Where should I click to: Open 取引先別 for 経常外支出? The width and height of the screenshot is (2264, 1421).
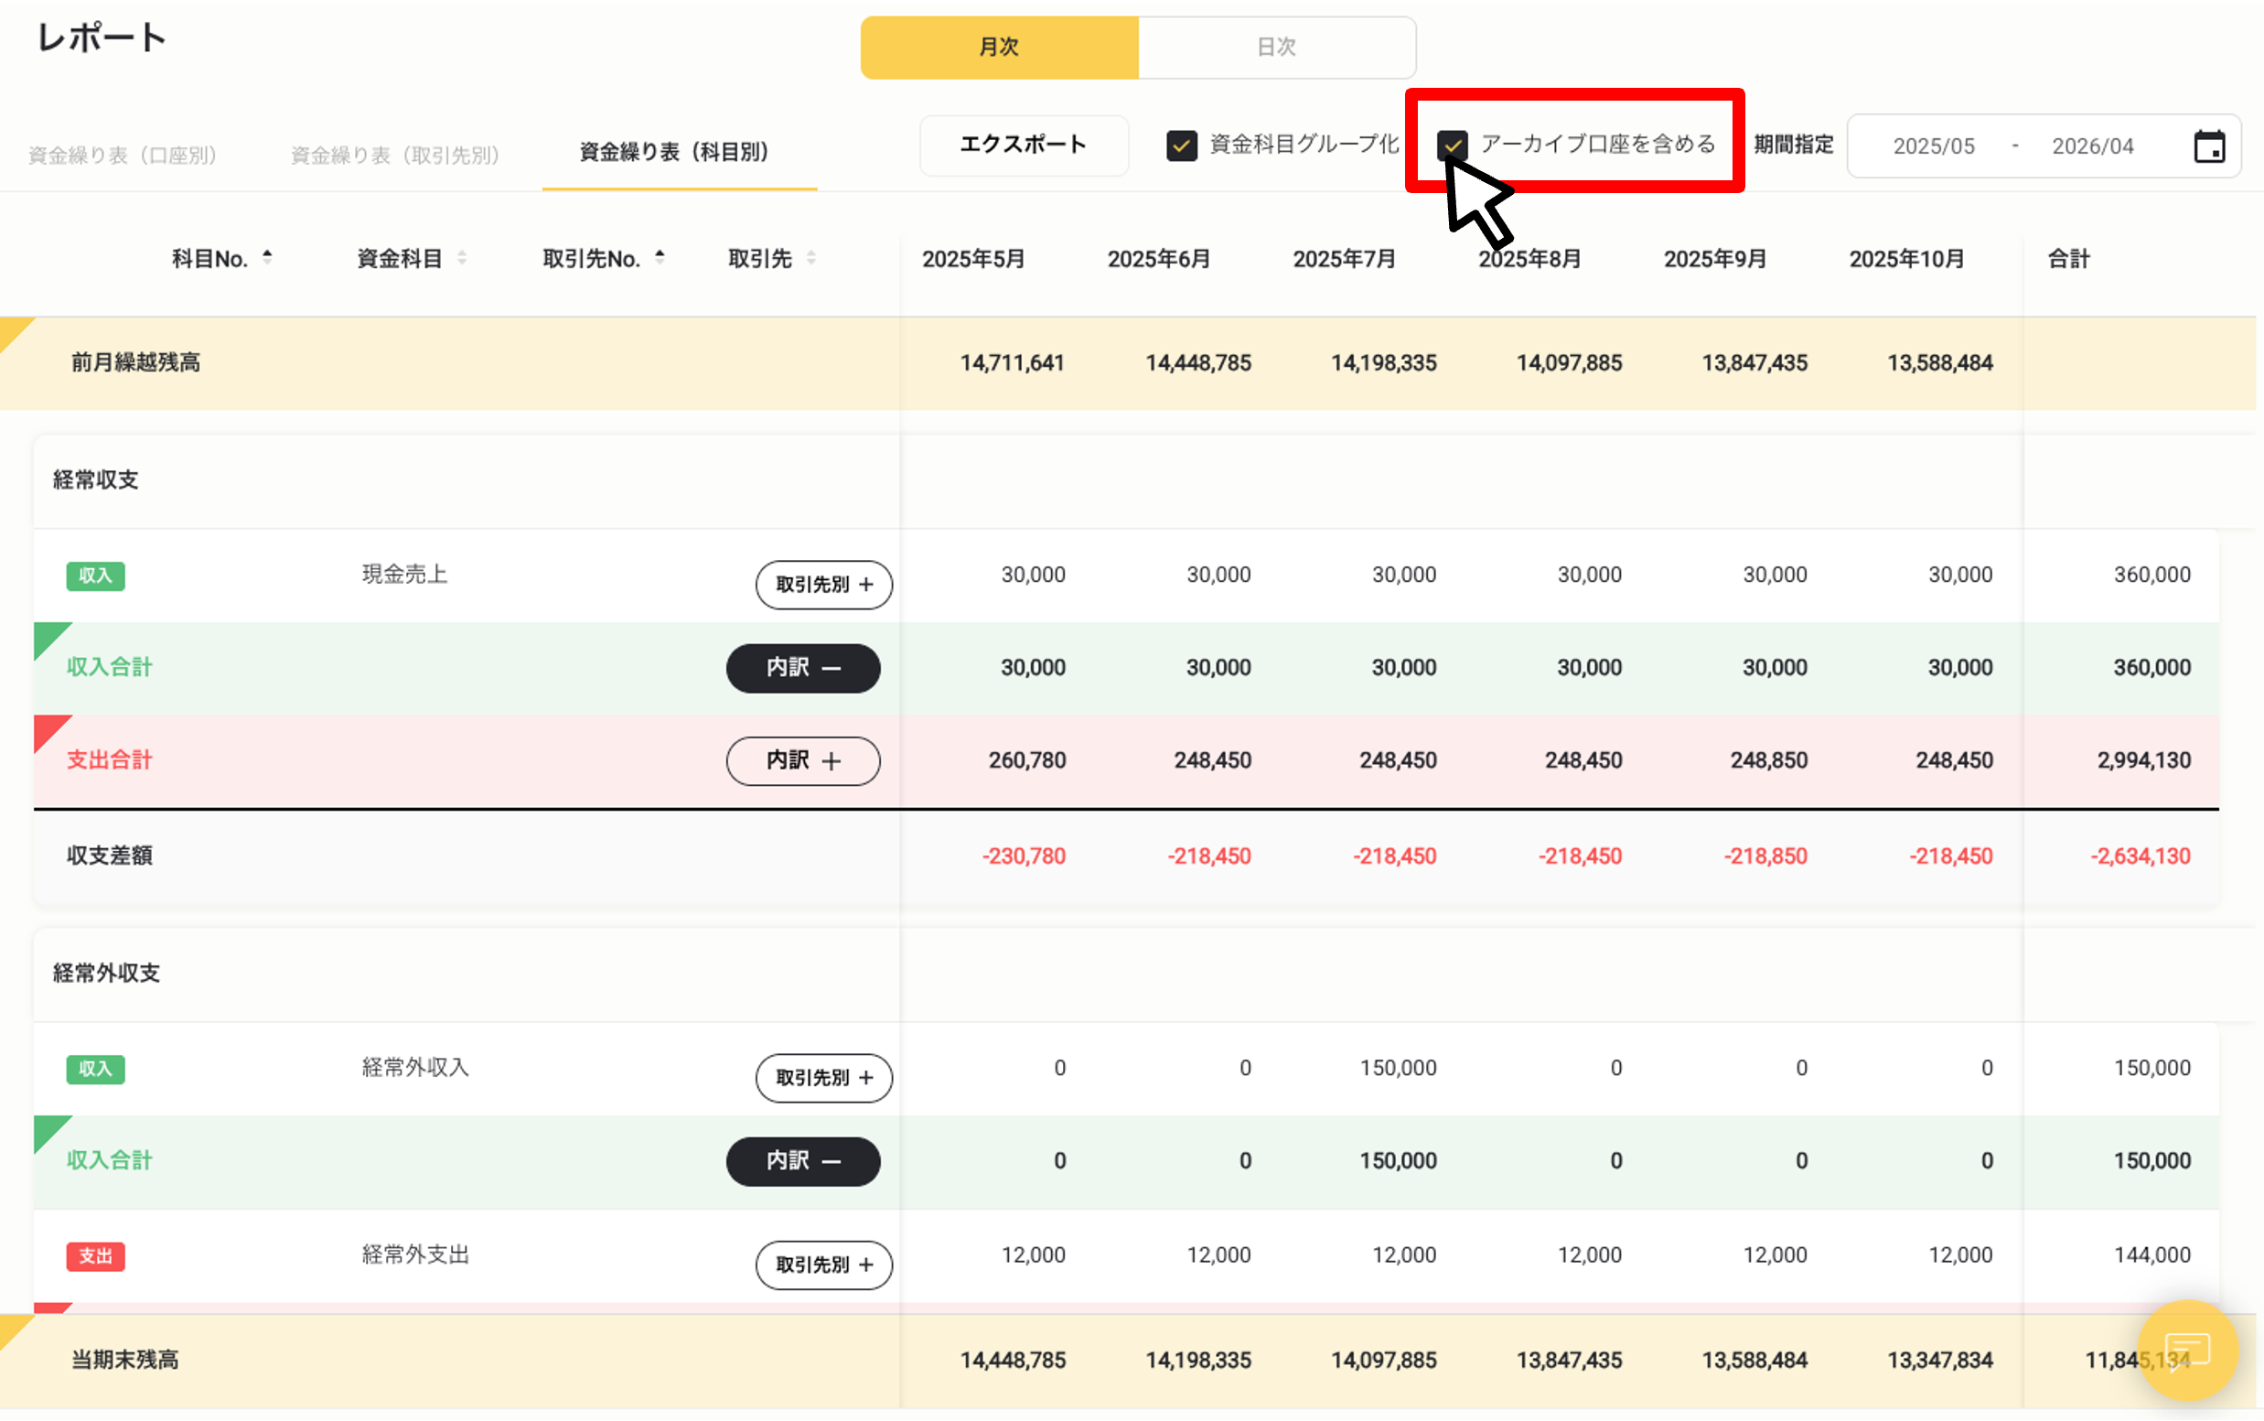click(x=823, y=1265)
